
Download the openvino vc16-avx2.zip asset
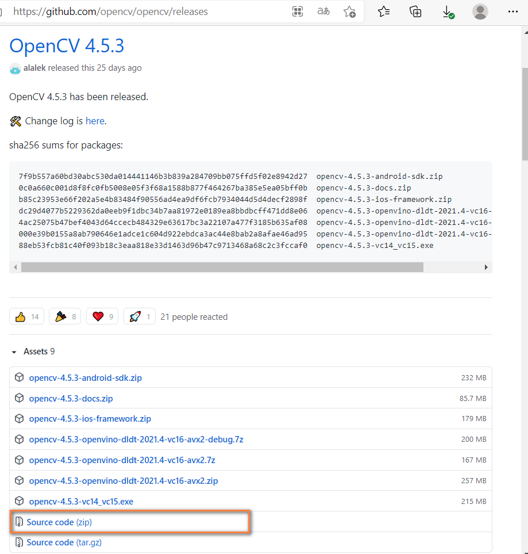click(124, 481)
